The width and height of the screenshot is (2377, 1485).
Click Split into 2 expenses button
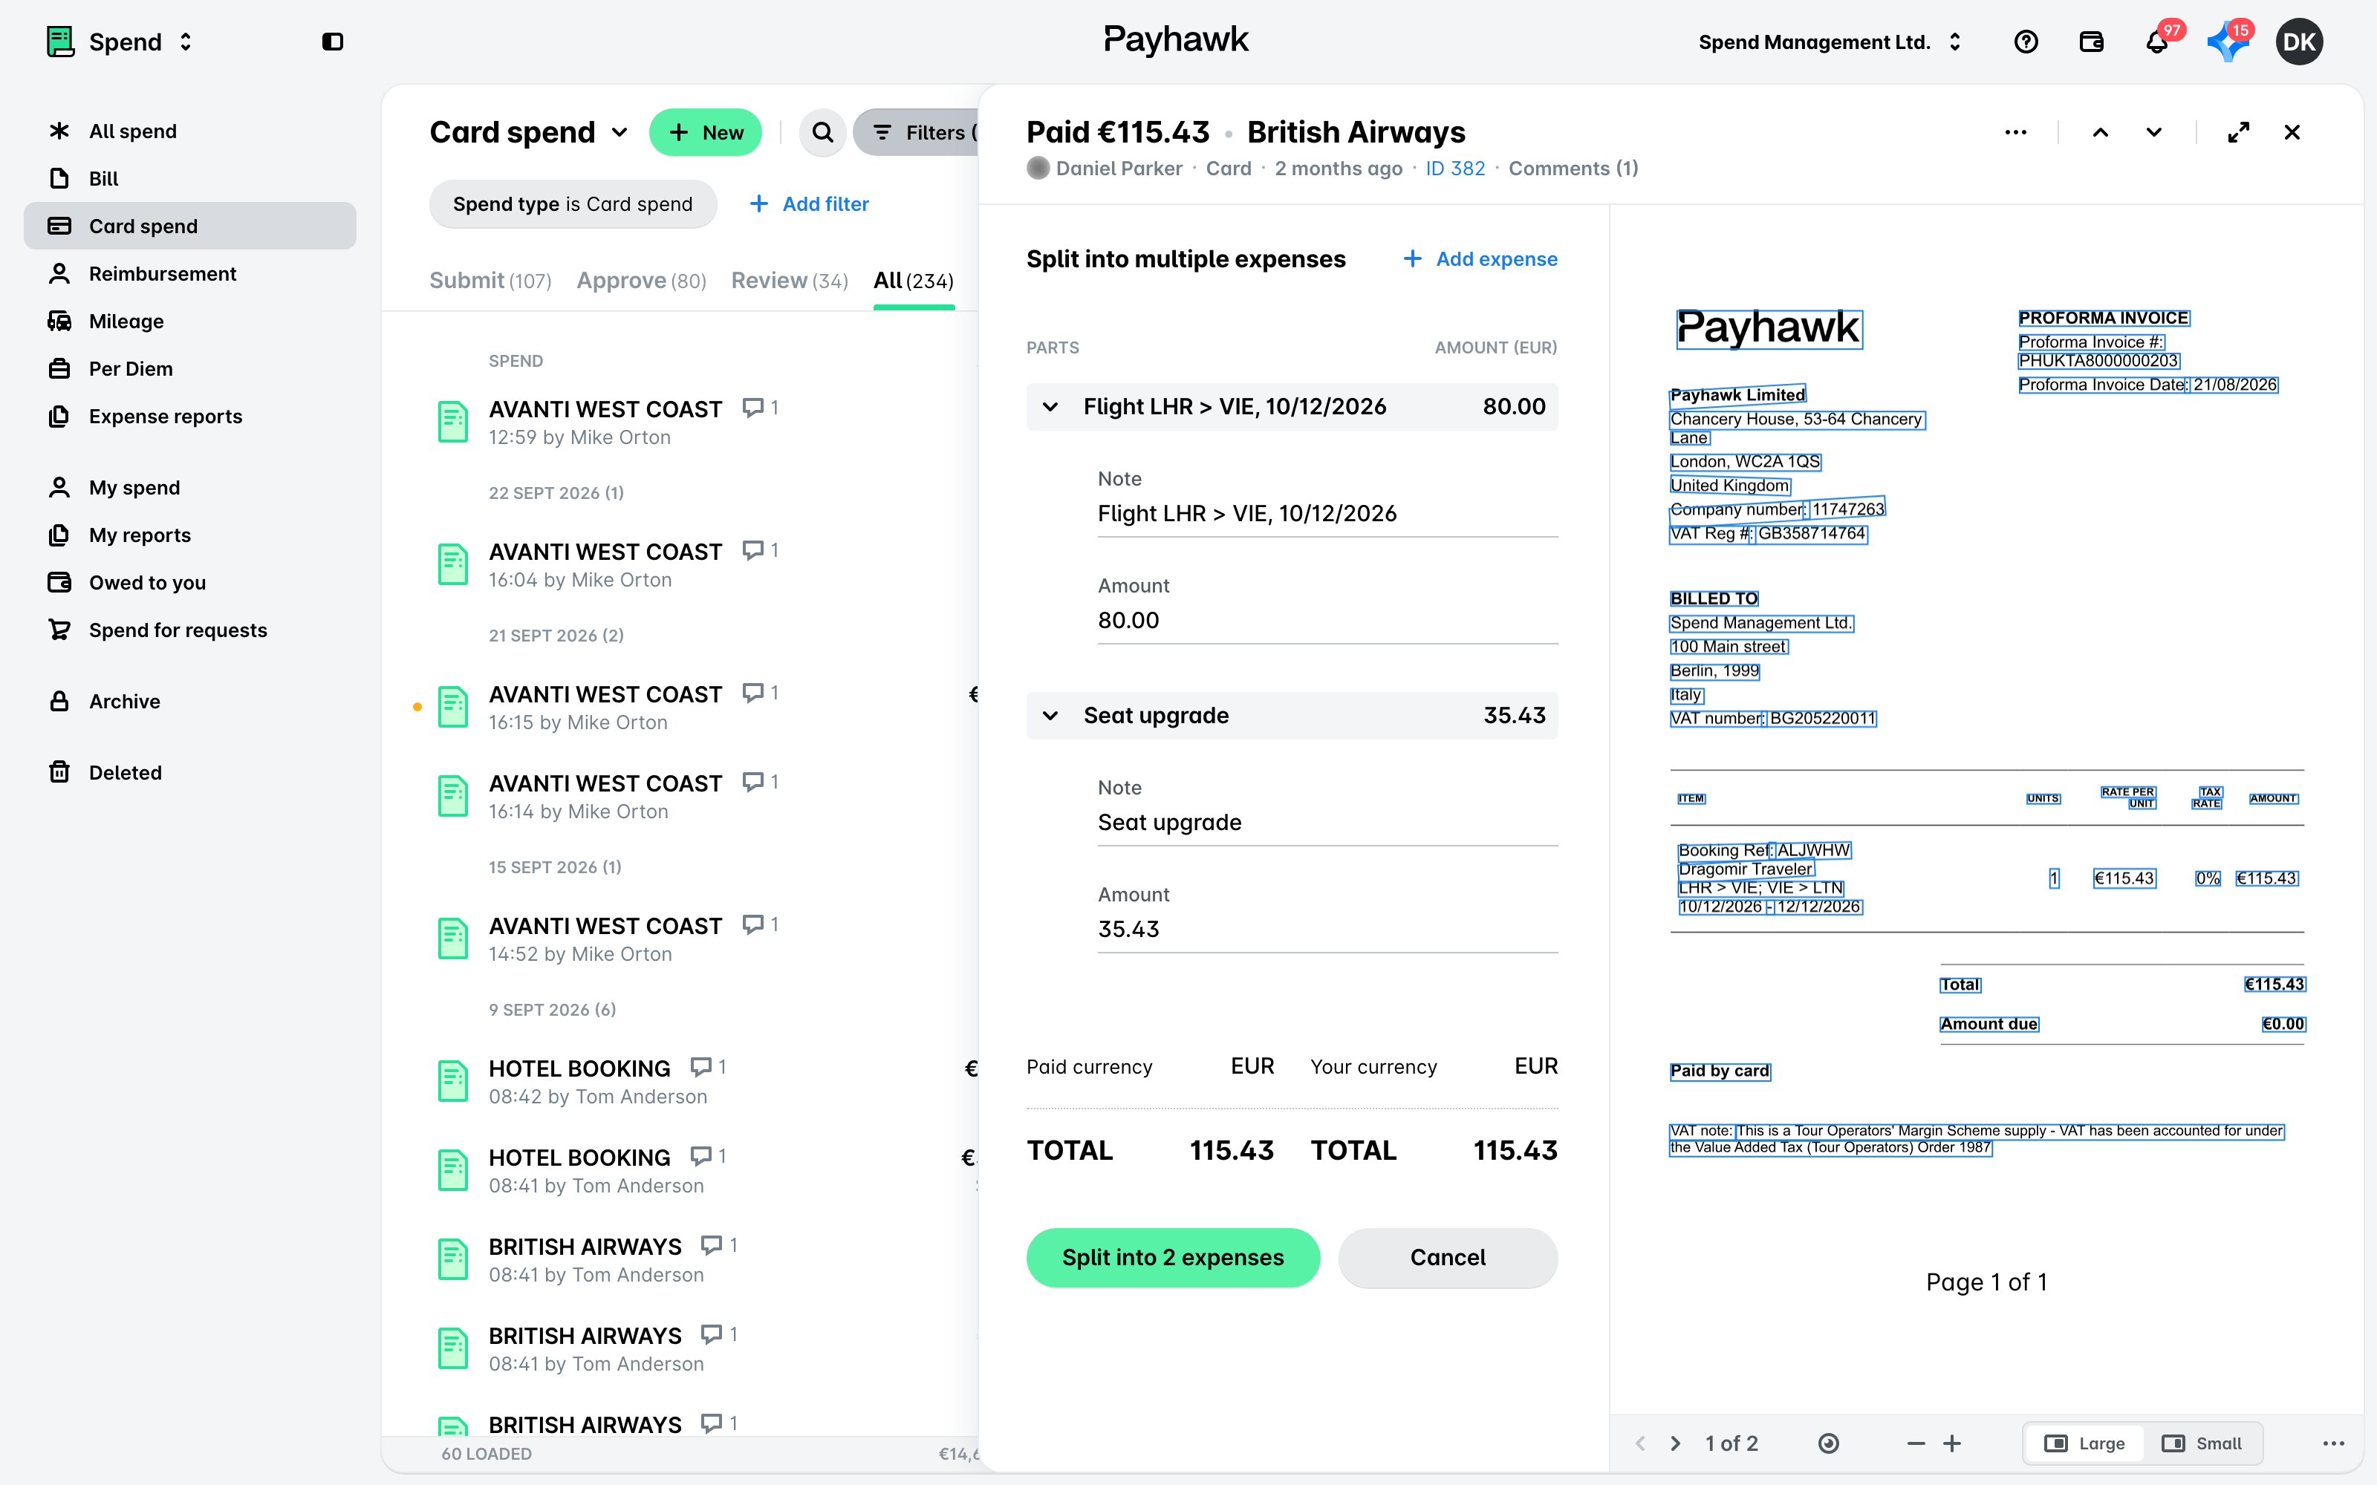coord(1173,1257)
